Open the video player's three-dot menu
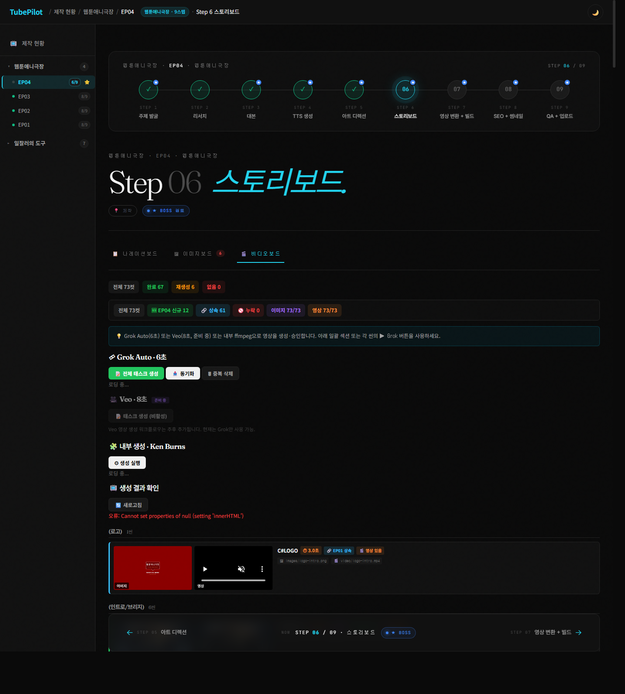Screen dimensions: 625x694 pos(262,569)
